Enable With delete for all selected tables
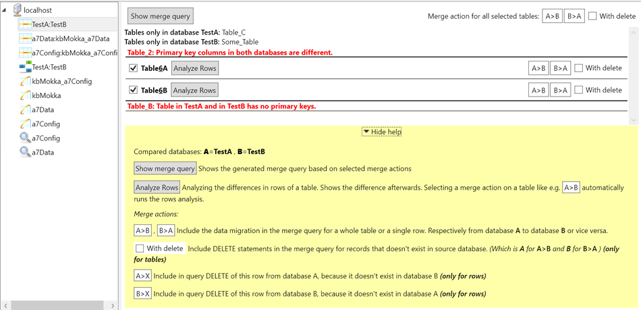The width and height of the screenshot is (641, 310). point(593,16)
